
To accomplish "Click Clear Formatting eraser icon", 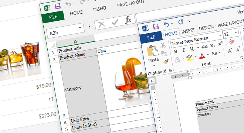I will pyautogui.click(x=232, y=41).
